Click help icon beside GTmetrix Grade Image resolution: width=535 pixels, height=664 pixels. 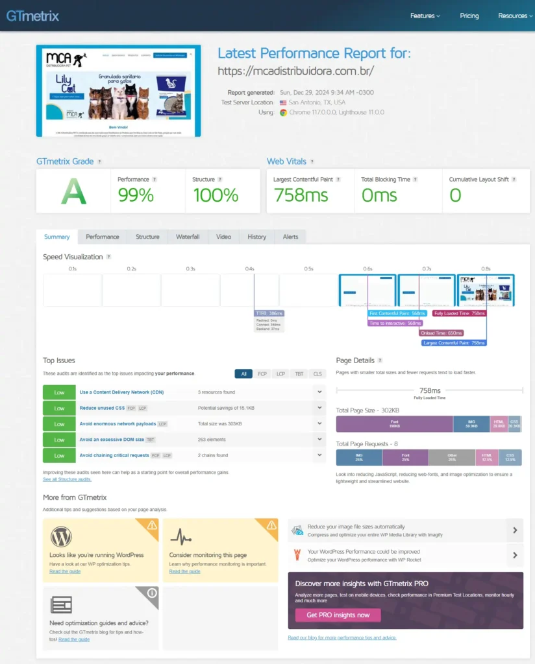click(99, 161)
